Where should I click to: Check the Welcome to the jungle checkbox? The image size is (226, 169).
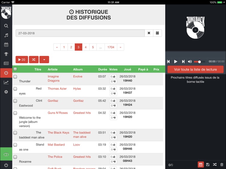click(x=15, y=113)
